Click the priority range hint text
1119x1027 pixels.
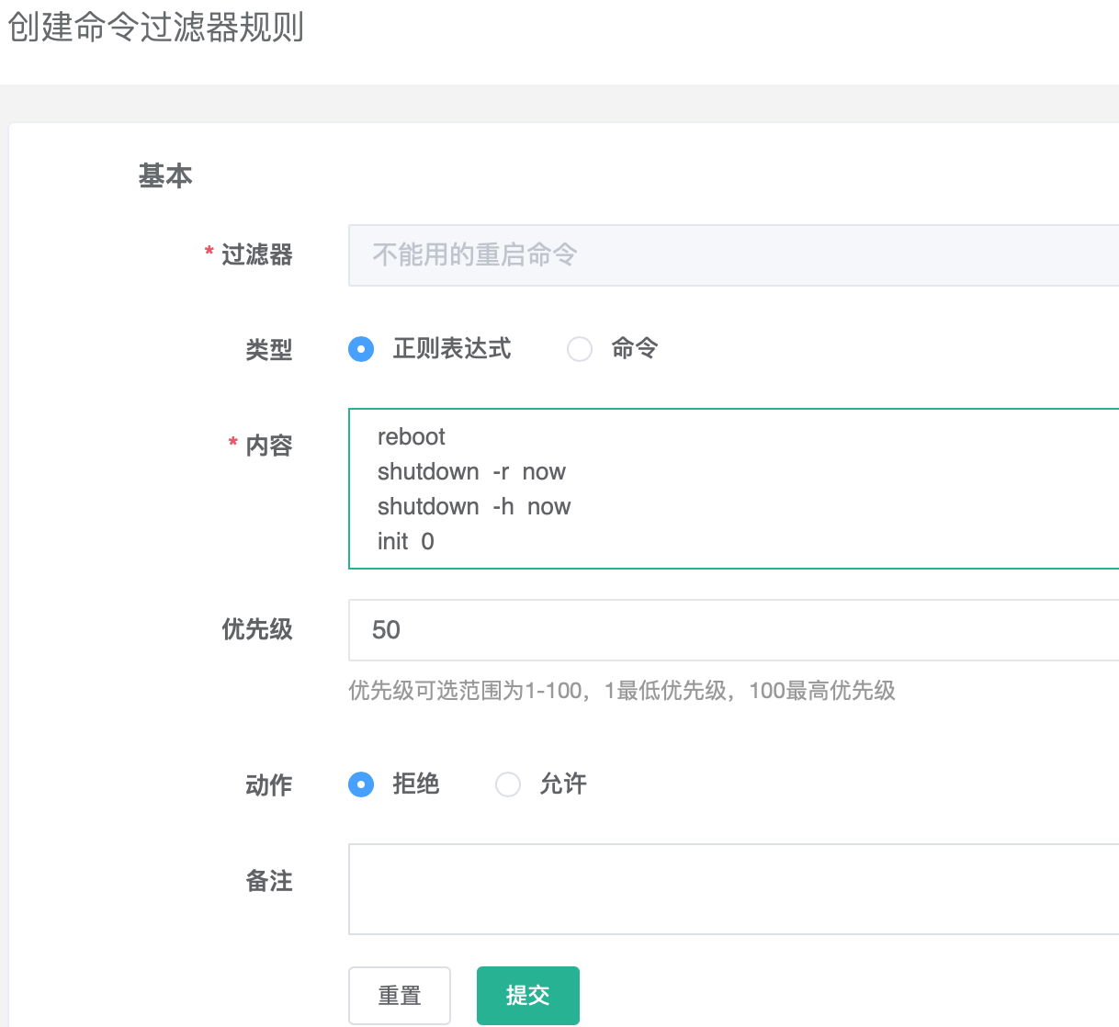point(622,691)
